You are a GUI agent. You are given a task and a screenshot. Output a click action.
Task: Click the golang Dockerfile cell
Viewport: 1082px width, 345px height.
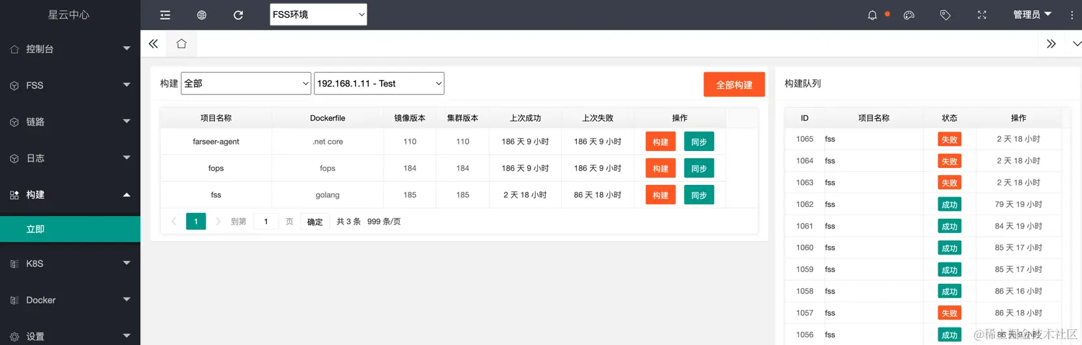[328, 195]
